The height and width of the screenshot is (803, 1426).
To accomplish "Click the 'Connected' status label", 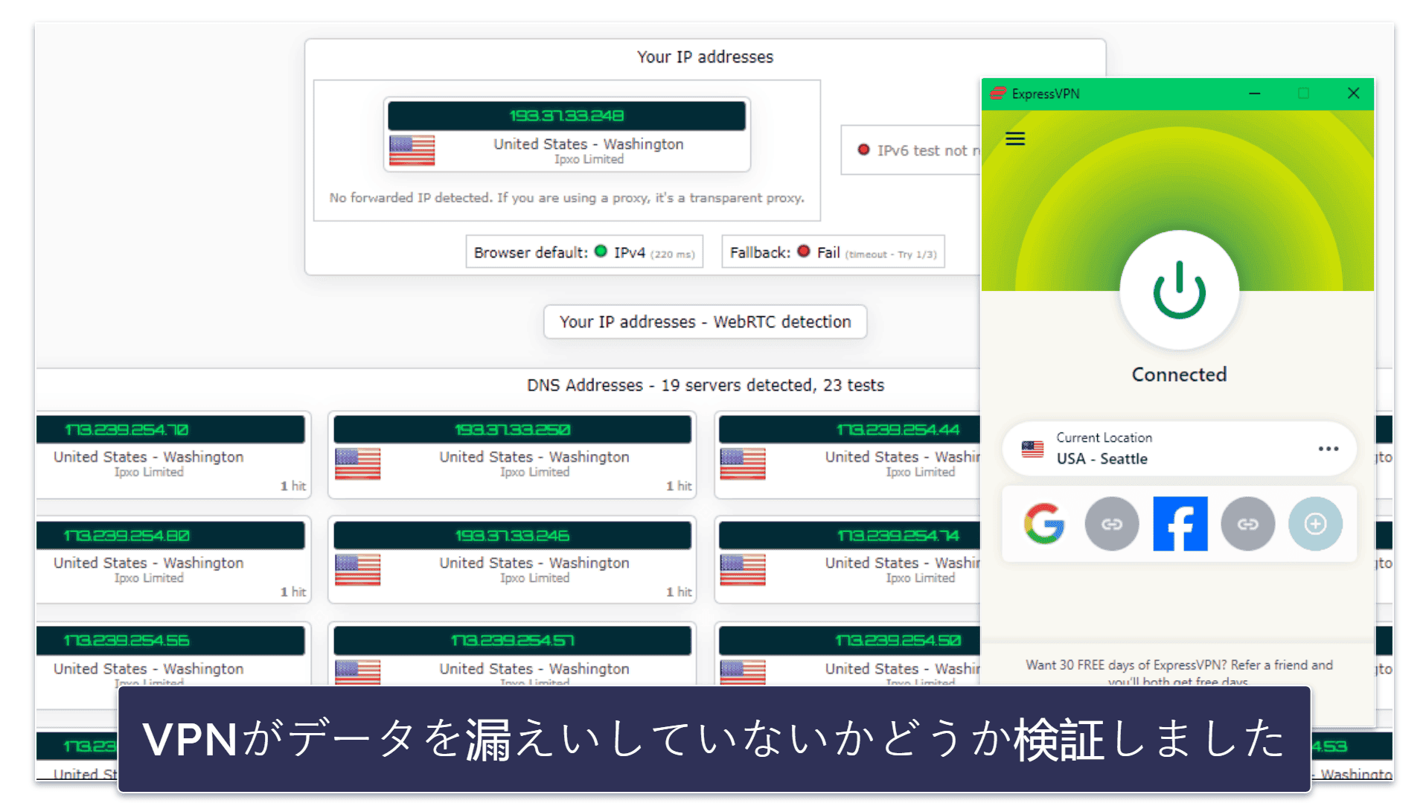I will (1179, 374).
